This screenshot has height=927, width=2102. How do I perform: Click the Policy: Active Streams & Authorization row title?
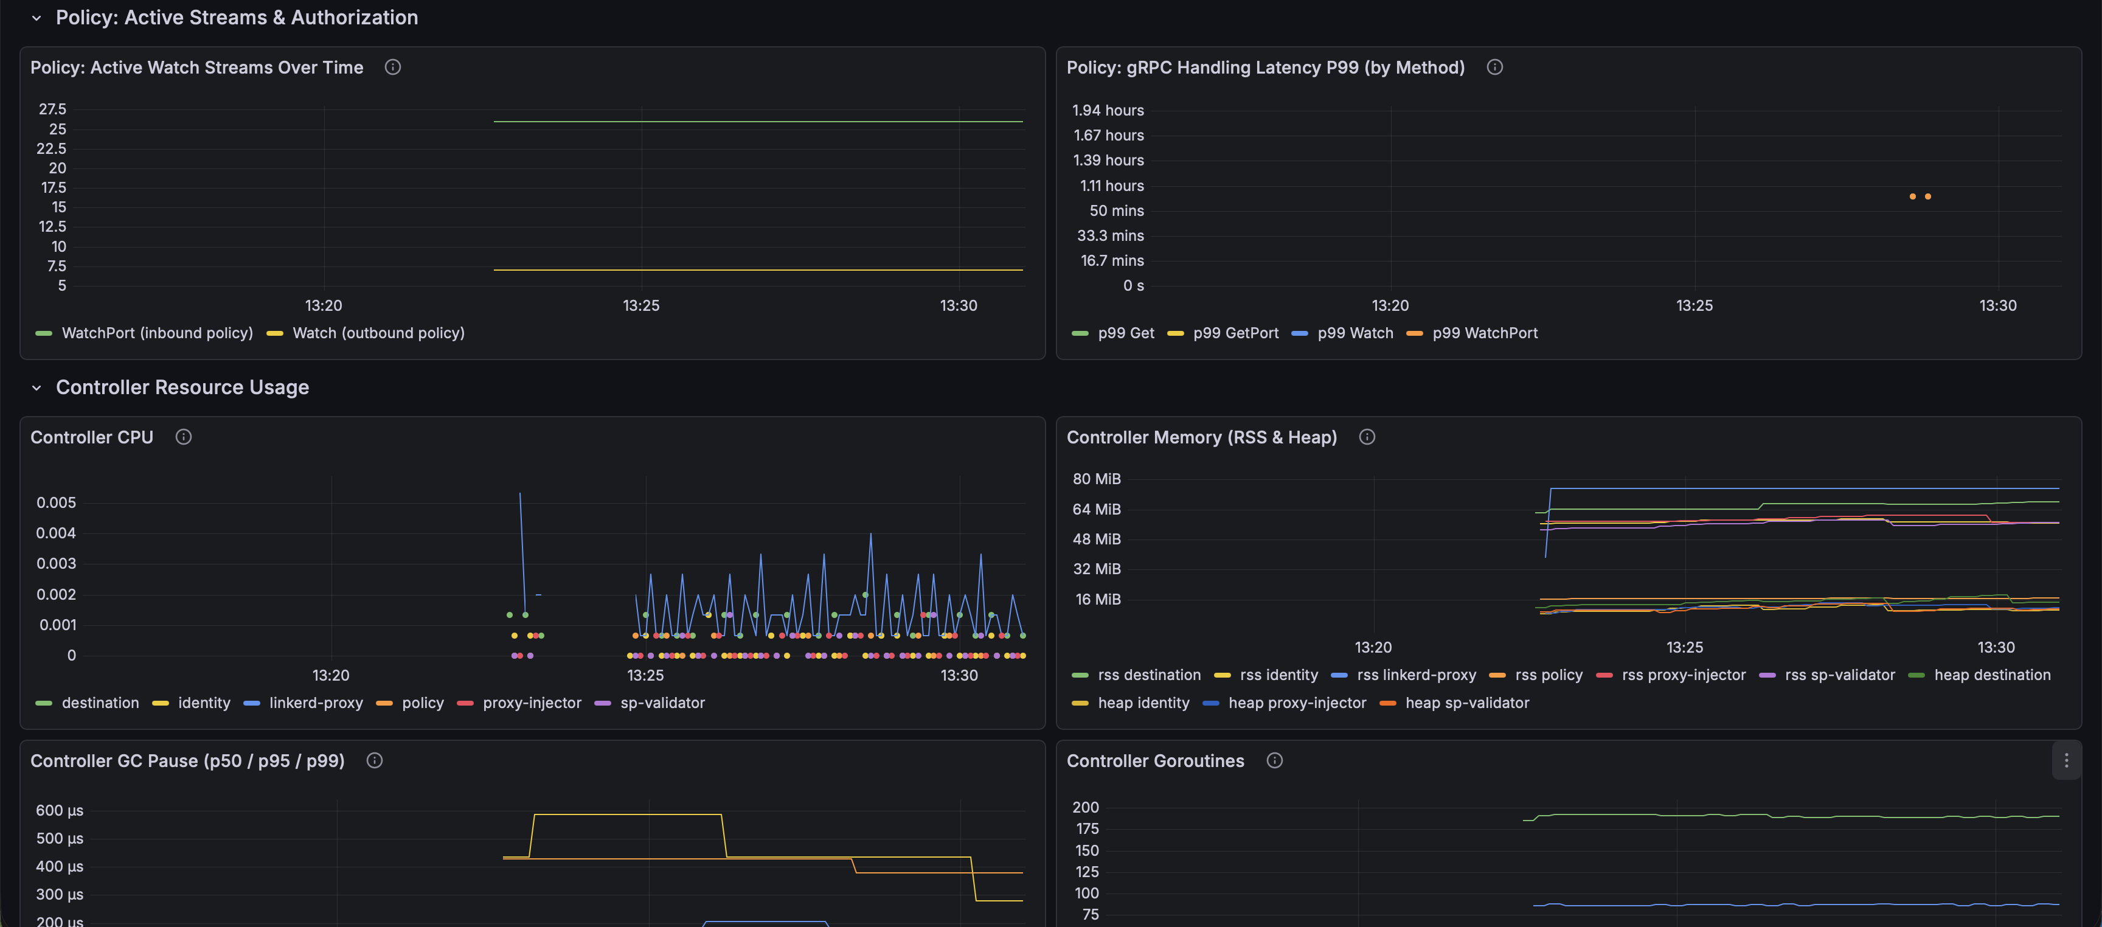click(x=237, y=18)
